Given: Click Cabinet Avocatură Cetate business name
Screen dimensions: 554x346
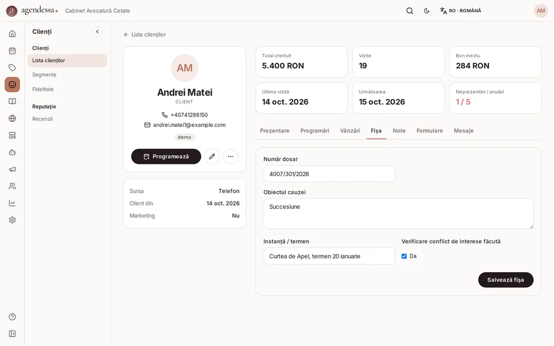Looking at the screenshot, I should (97, 10).
